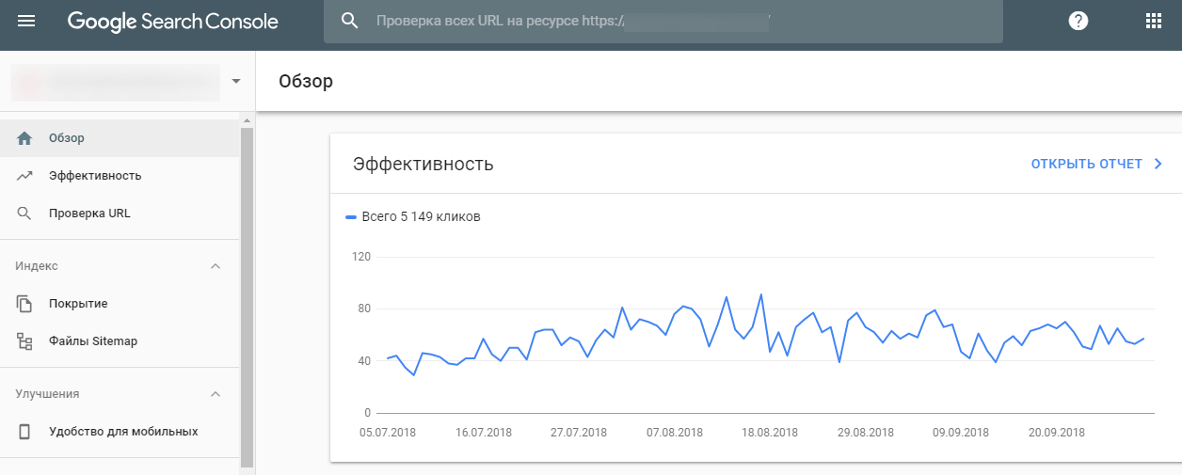Screen dimensions: 1182x475
Task: Open the Google apps grid
Action: tap(1153, 21)
